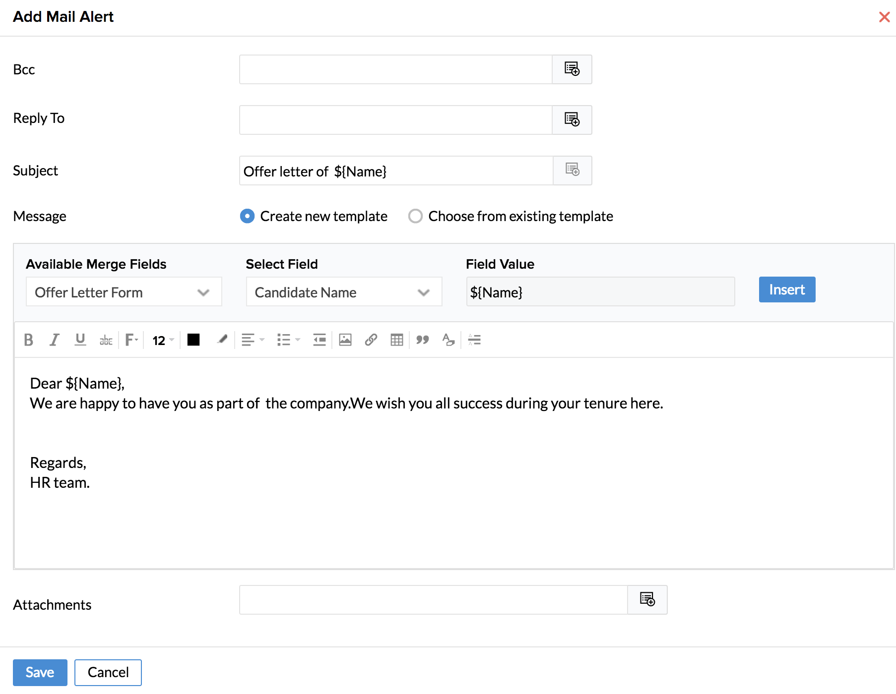The image size is (896, 694).
Task: Apply blockquote formatting
Action: click(422, 340)
